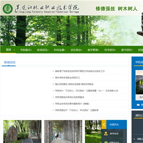Click the campus stone monument photo
The image size is (143, 143).
pos(22,131)
